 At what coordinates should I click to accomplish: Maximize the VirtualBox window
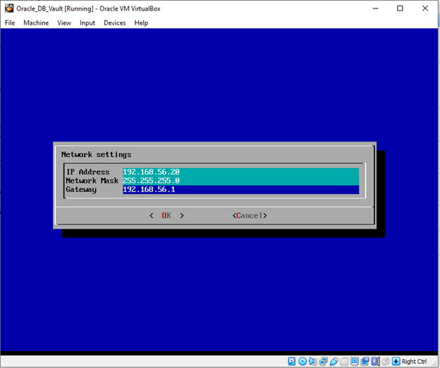point(400,8)
